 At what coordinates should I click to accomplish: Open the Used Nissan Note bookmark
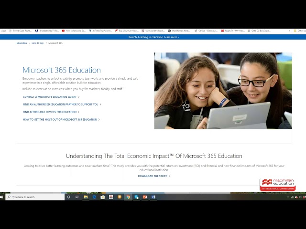point(179,31)
